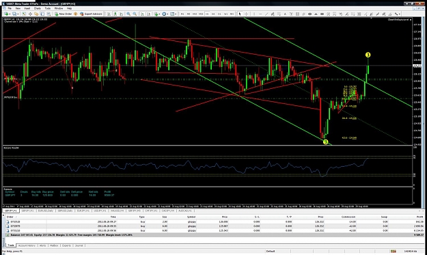
Task: Open the Mailbox tab
Action: [x=54, y=245]
